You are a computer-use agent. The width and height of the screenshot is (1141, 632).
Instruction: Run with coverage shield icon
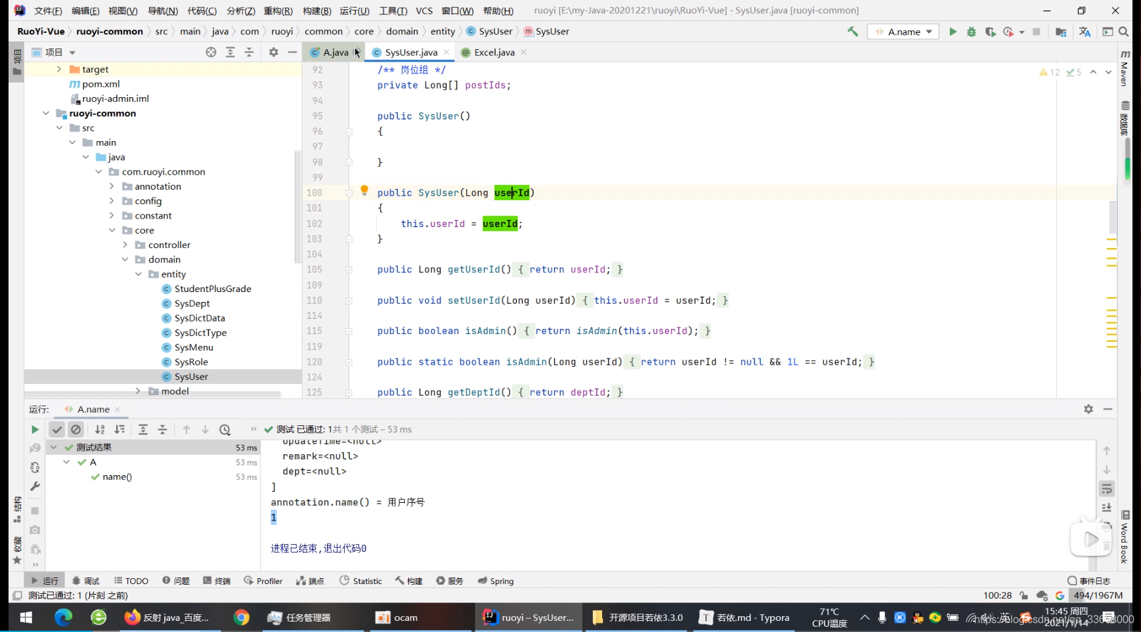click(x=990, y=32)
